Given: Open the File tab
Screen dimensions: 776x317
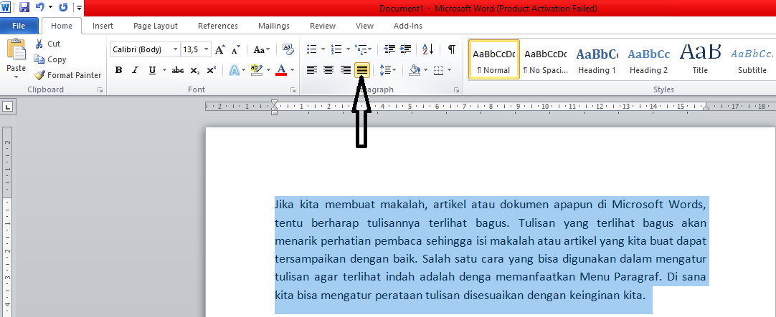Looking at the screenshot, I should [x=19, y=26].
